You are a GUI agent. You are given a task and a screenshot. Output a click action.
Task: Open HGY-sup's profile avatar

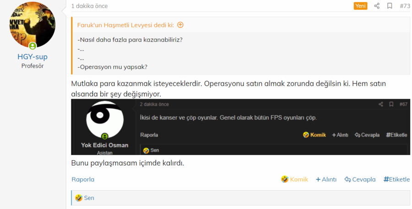(32, 25)
